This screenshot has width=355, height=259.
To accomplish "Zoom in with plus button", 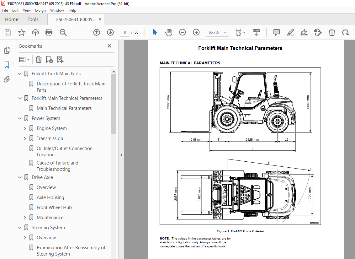I will tap(196, 32).
